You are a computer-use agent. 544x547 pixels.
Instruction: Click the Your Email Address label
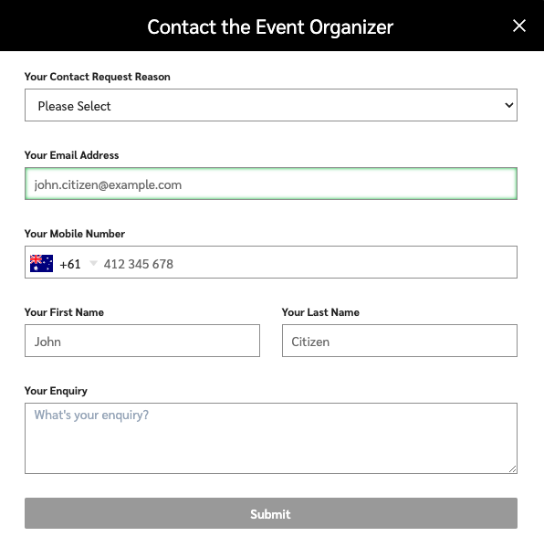coord(71,155)
